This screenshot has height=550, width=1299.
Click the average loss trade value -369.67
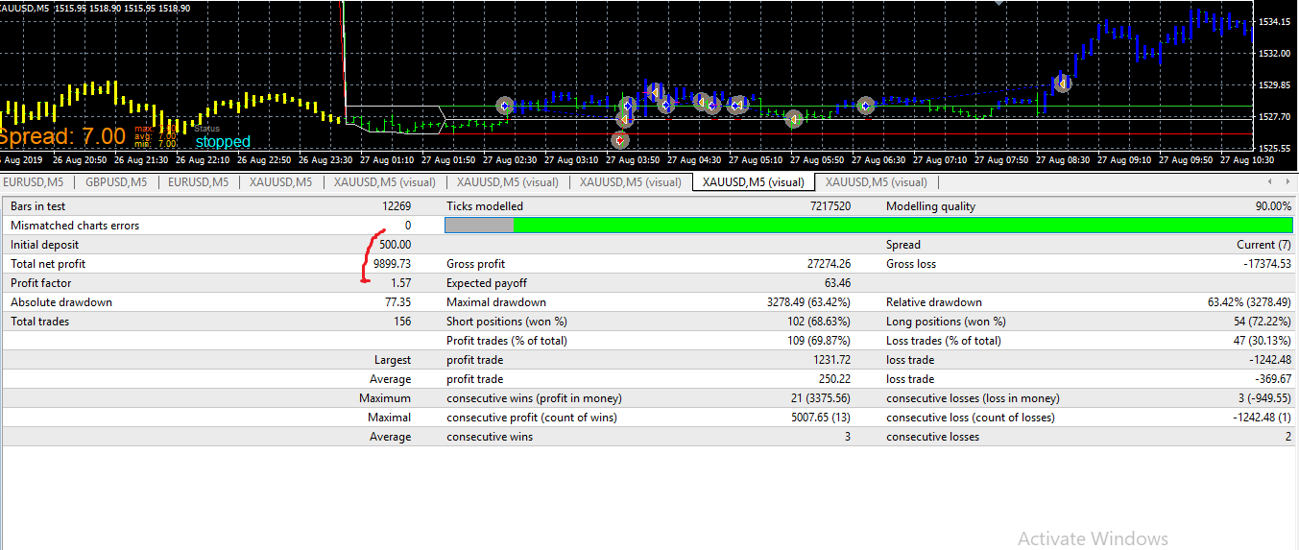pyautogui.click(x=1271, y=379)
